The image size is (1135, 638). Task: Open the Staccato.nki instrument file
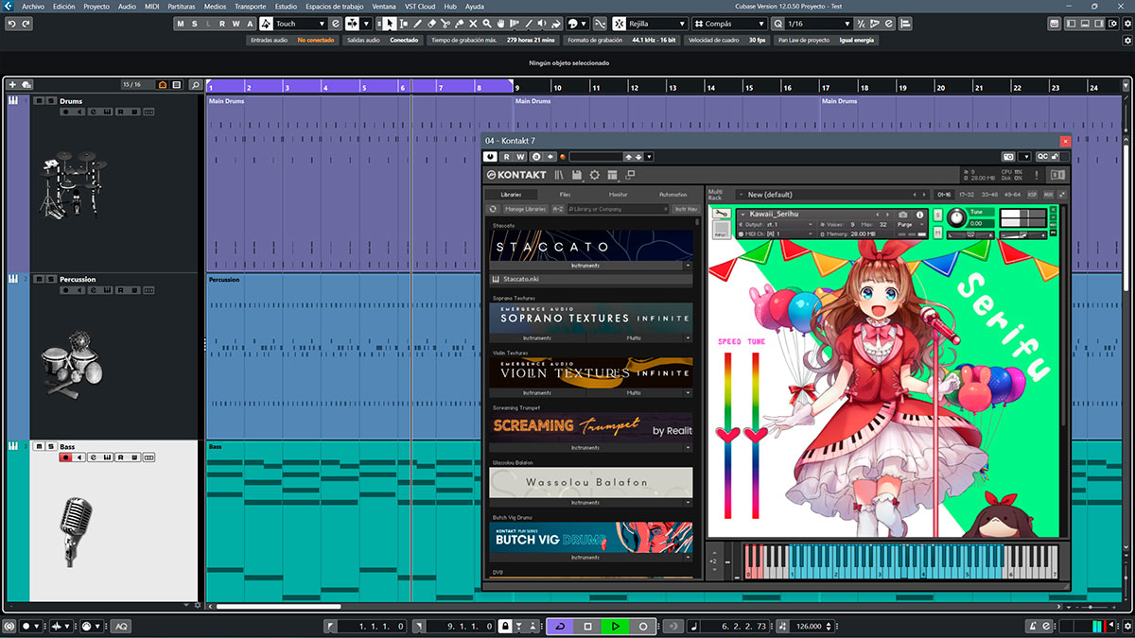click(592, 280)
